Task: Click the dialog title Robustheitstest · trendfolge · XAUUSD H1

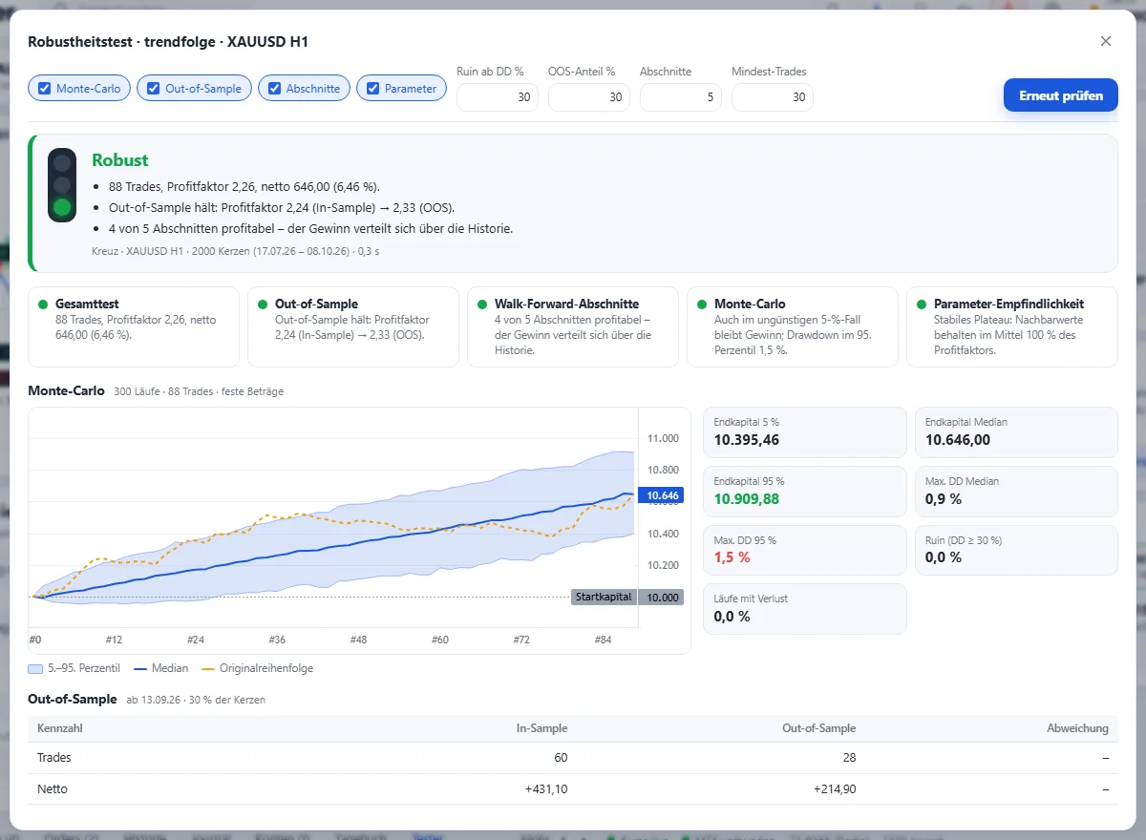Action: (x=168, y=42)
